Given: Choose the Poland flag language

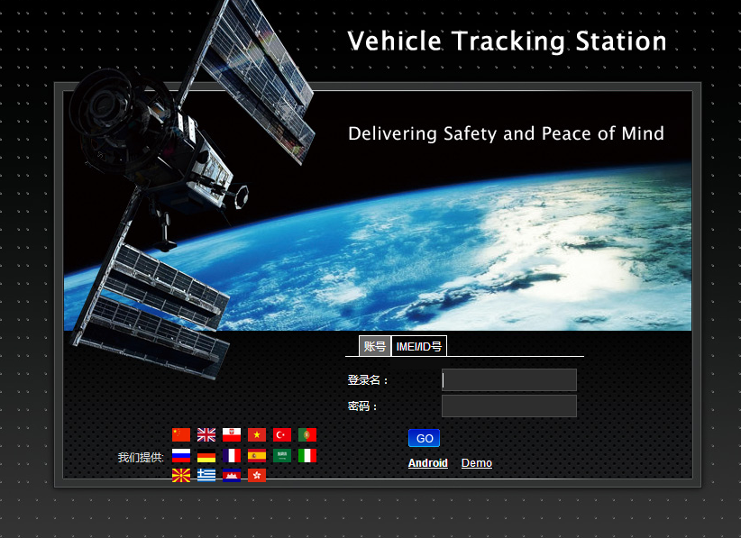Looking at the screenshot, I should (x=232, y=434).
